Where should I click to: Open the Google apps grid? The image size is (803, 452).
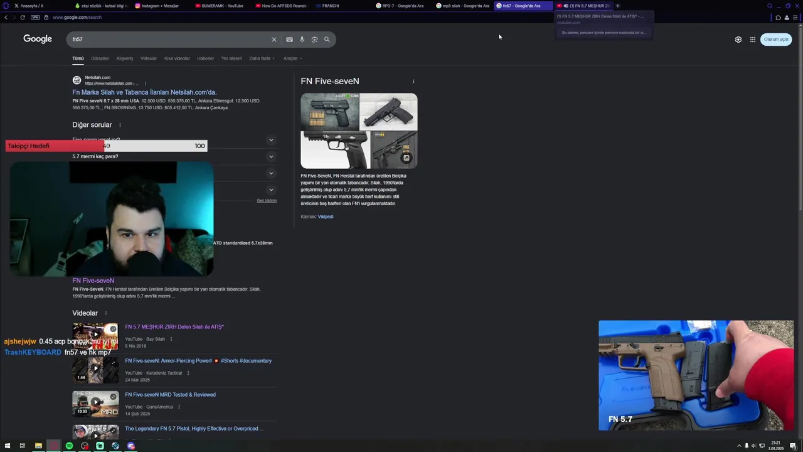(x=753, y=40)
